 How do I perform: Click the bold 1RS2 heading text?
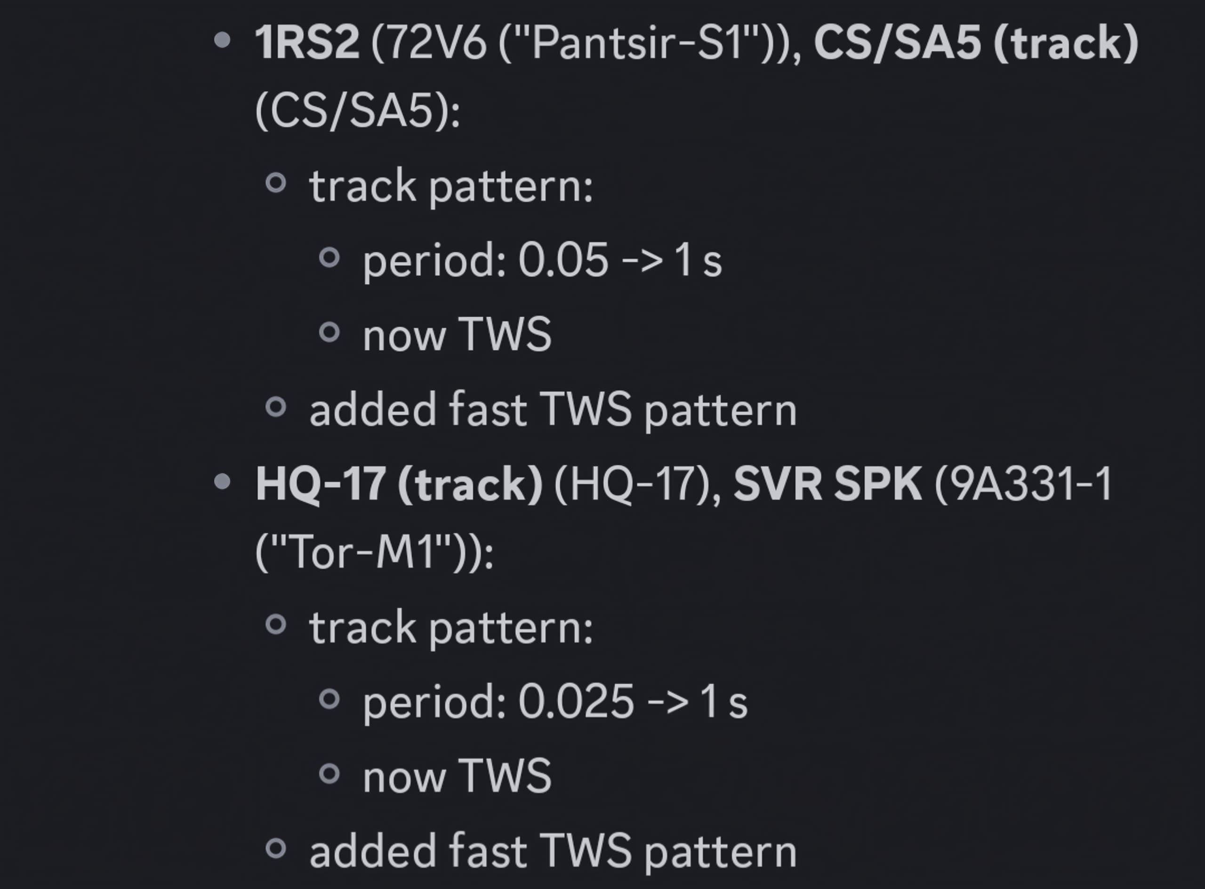tap(307, 42)
